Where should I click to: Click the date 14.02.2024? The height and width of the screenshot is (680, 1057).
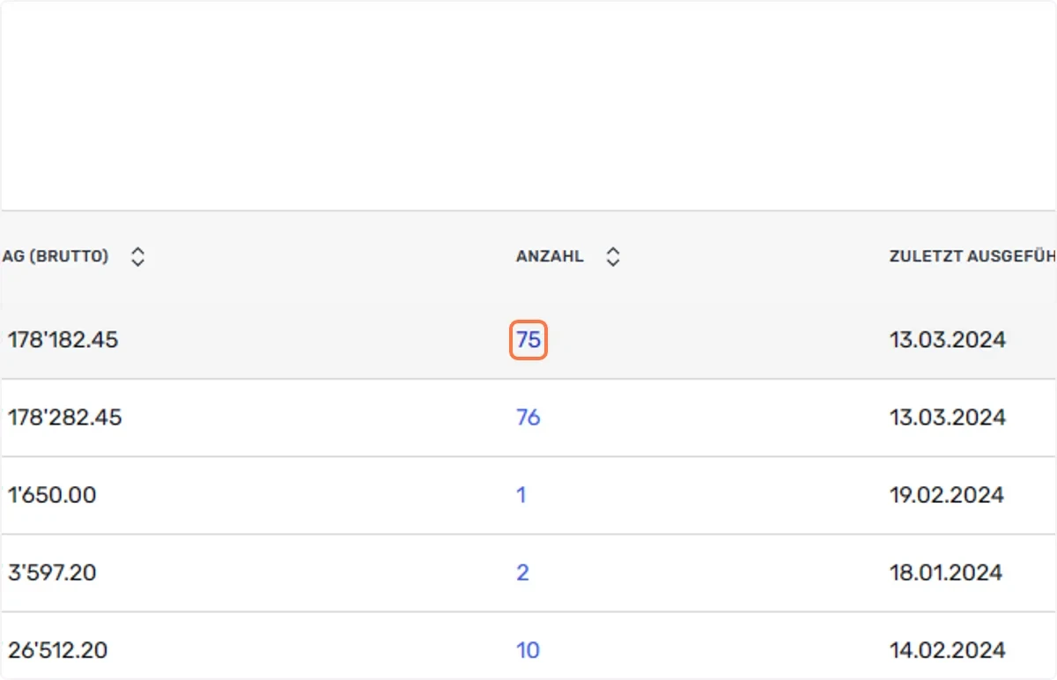click(x=948, y=650)
